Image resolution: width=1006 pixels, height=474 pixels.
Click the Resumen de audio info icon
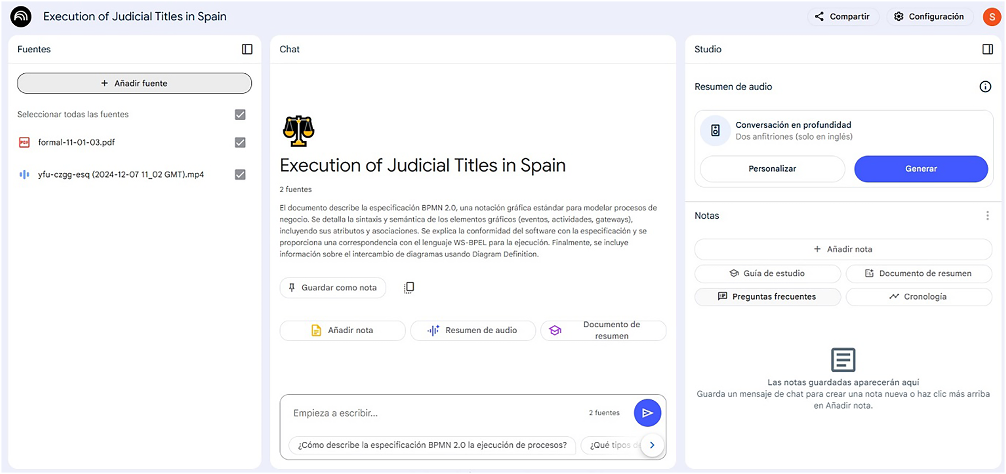[985, 87]
